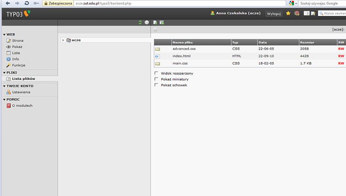Click the Google search engine icon

coord(292,3)
